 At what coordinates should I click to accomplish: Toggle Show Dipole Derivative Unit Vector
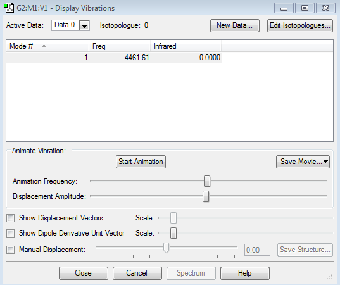10,233
